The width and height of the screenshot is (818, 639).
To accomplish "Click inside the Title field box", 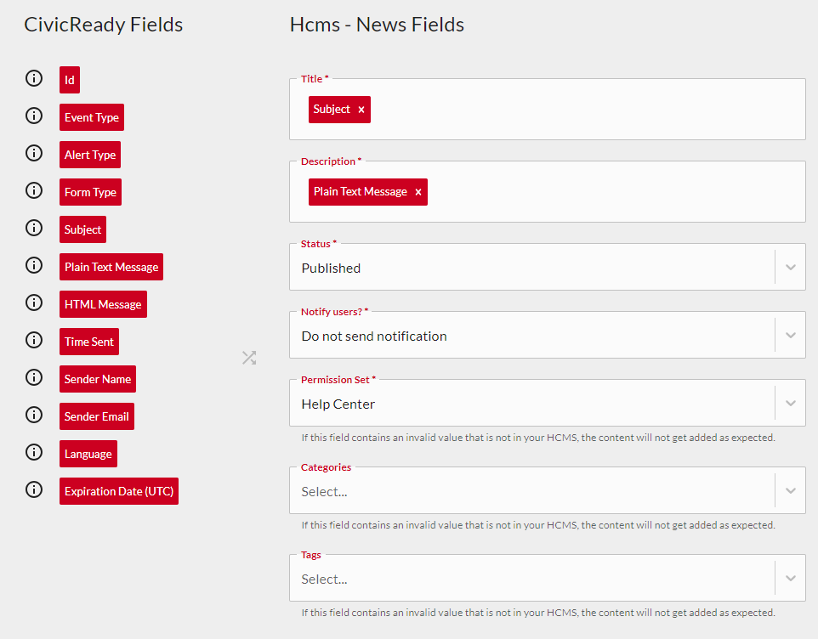I will [548, 110].
